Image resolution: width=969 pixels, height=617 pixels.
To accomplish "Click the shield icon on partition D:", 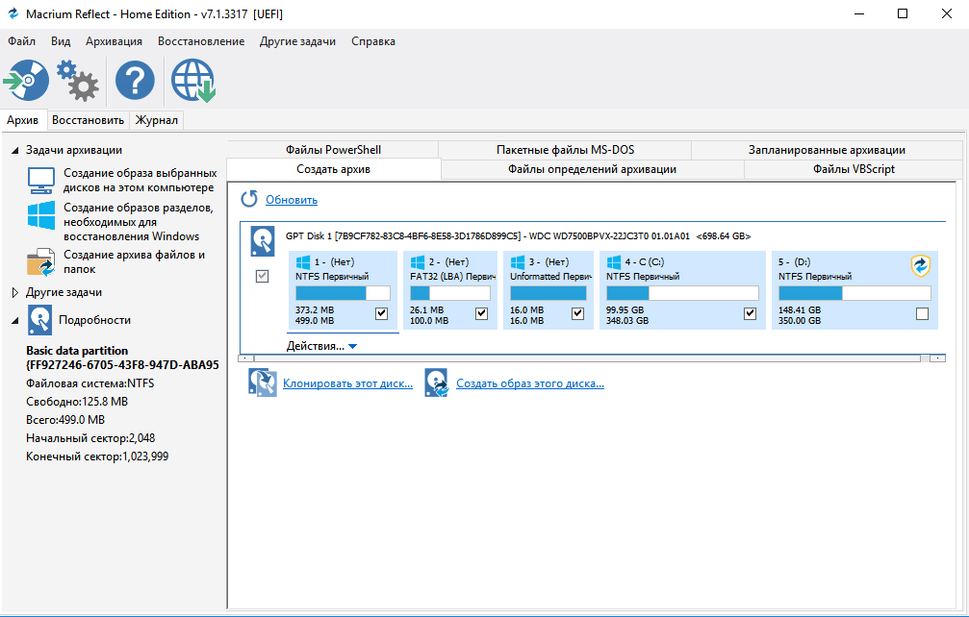I will click(x=921, y=266).
